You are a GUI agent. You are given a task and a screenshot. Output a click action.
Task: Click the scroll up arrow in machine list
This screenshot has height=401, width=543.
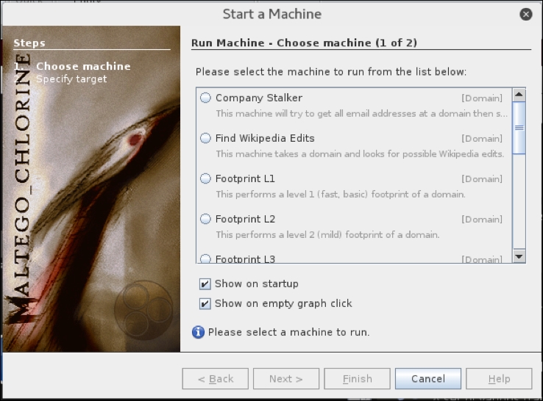tap(519, 95)
